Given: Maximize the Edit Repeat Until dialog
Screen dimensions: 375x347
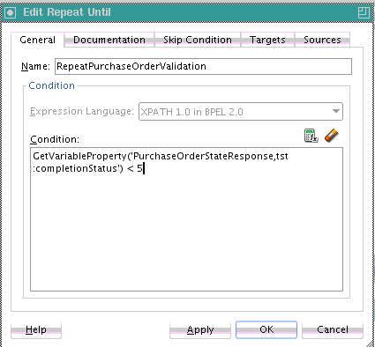Looking at the screenshot, I should [x=364, y=12].
